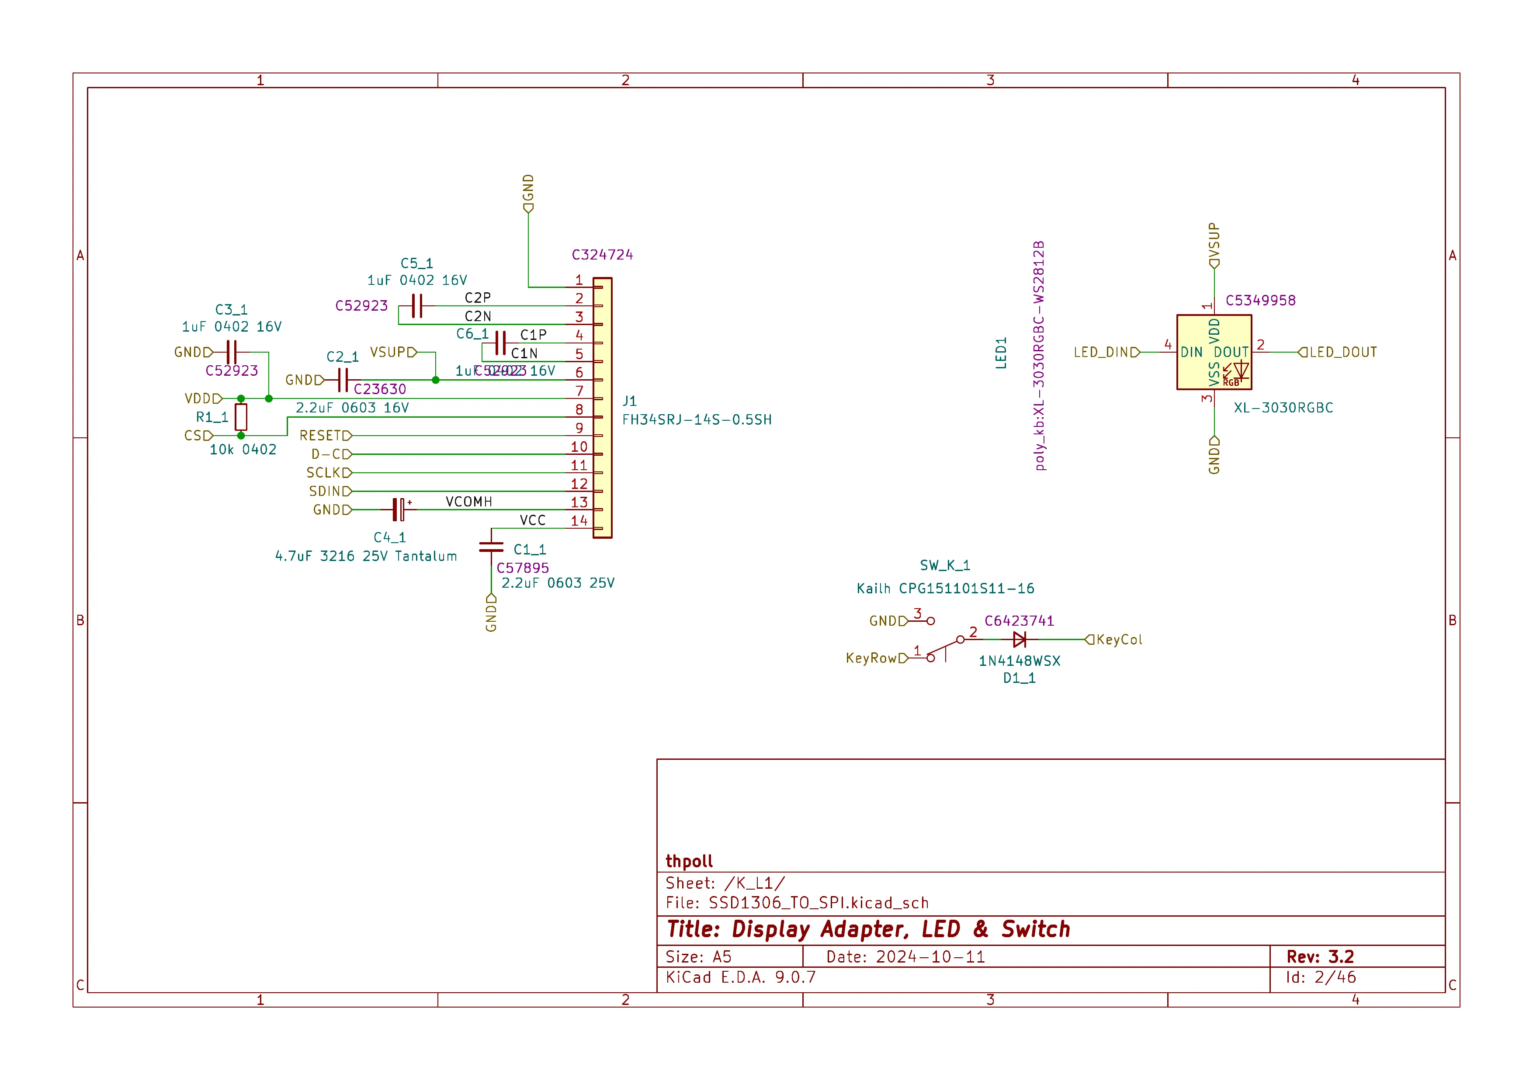Select the '10k 0402' resistor value
This screenshot has height=1084, width=1533.
pyautogui.click(x=243, y=449)
